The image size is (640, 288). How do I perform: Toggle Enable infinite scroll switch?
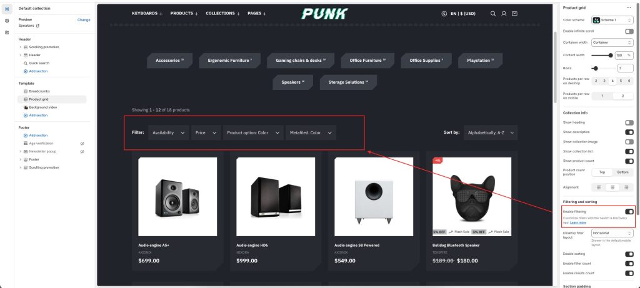click(x=629, y=31)
